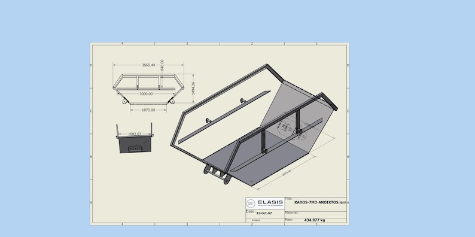The image size is (475, 237).
Task: Select the date value 31-Oct-07
Action: click(264, 214)
